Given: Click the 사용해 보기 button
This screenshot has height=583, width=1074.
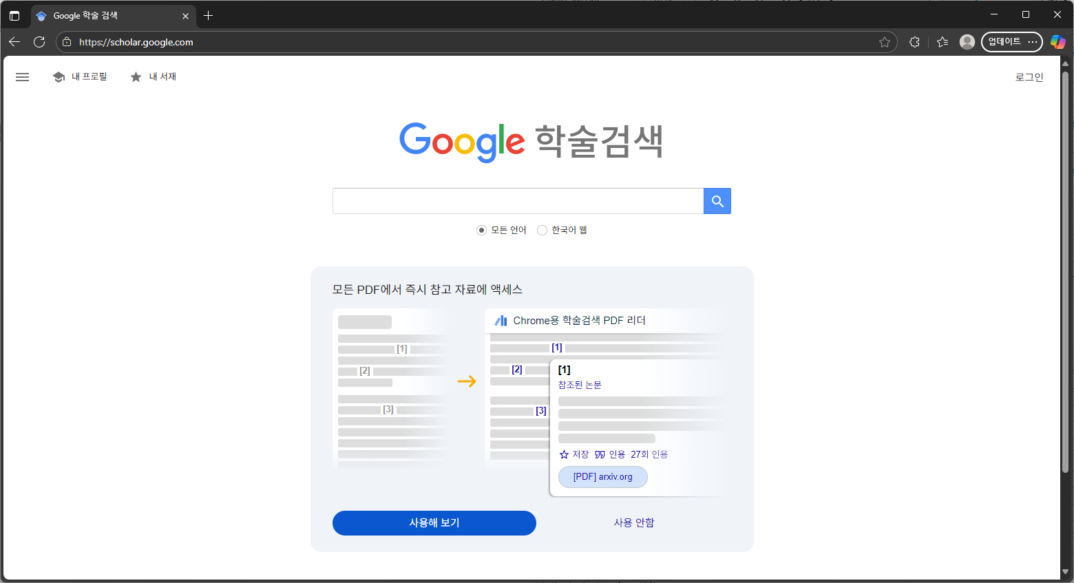Looking at the screenshot, I should [434, 523].
